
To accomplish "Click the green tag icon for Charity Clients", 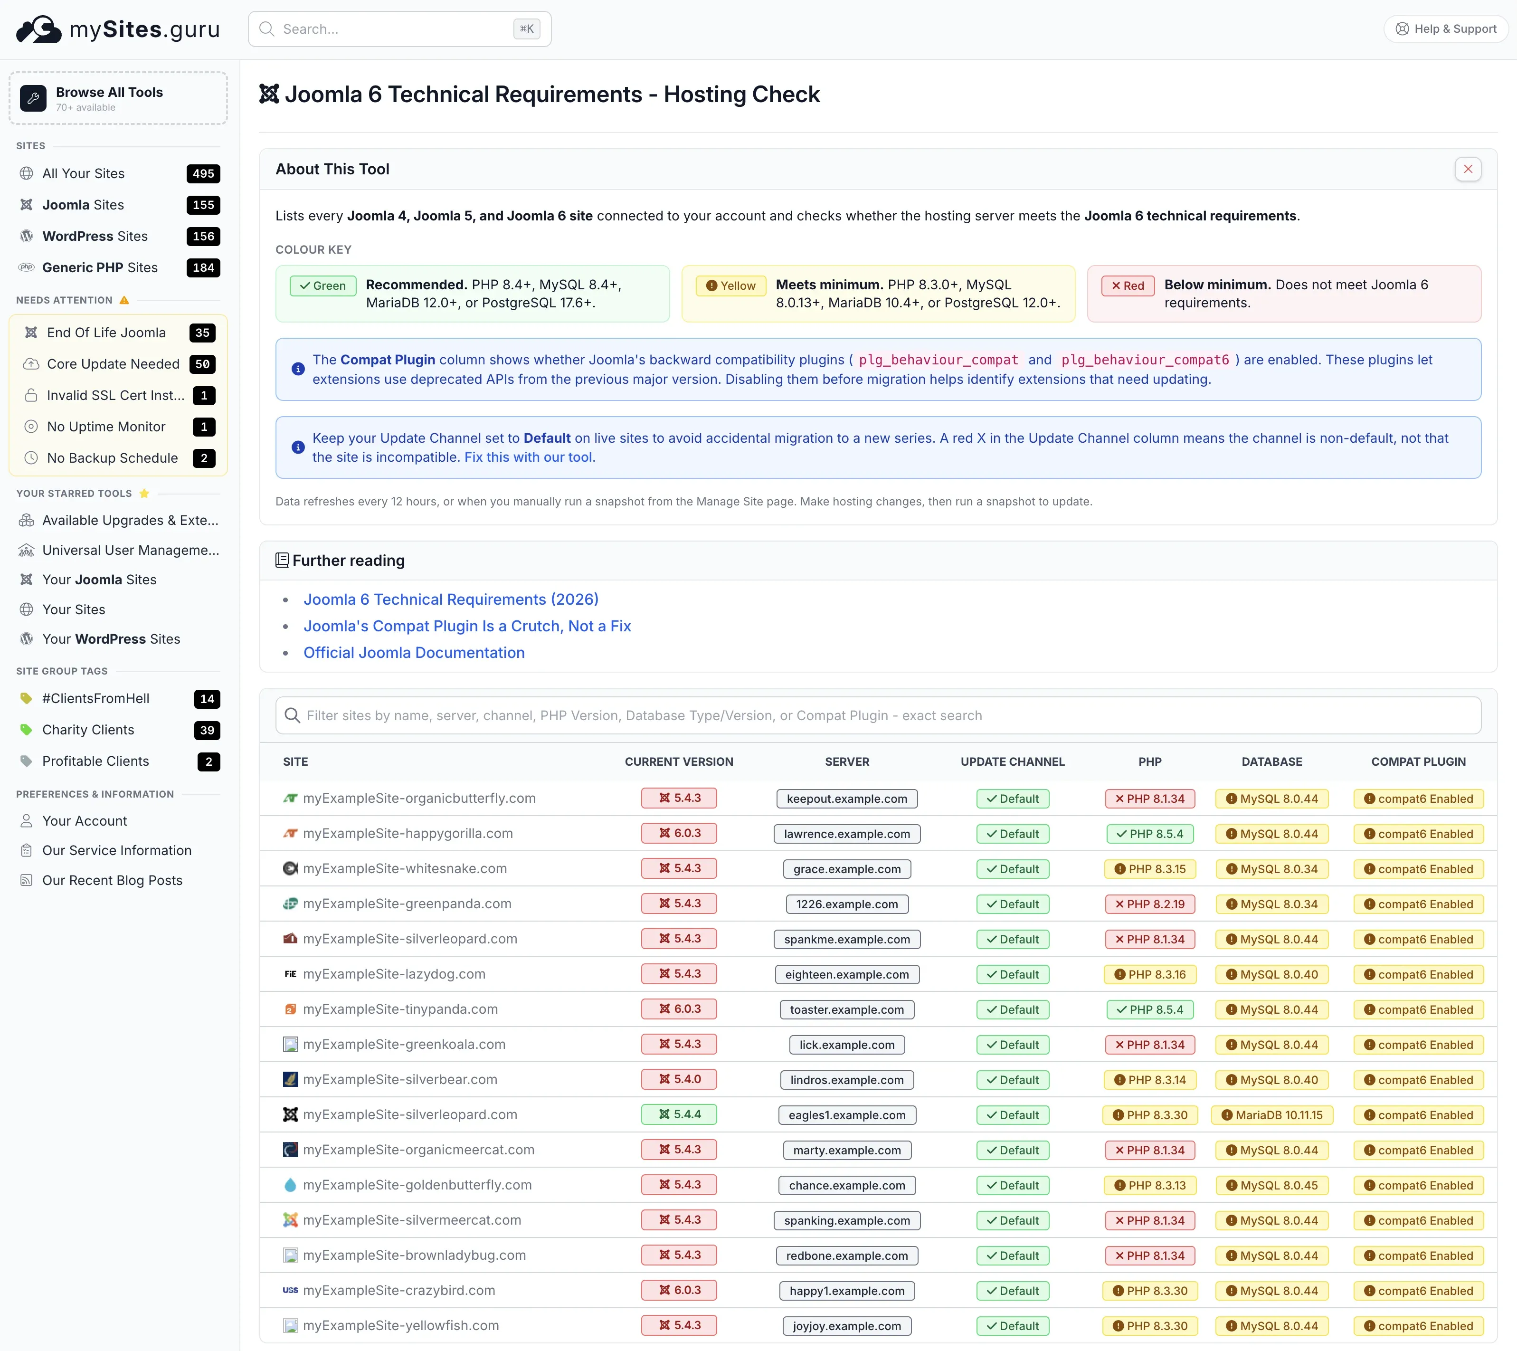I will click(x=27, y=730).
